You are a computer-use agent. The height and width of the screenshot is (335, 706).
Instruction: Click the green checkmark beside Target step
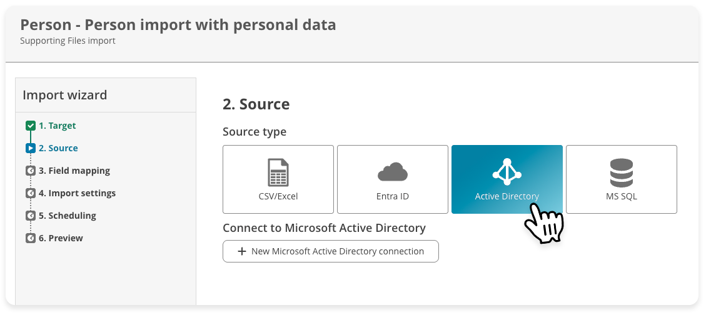coord(30,126)
